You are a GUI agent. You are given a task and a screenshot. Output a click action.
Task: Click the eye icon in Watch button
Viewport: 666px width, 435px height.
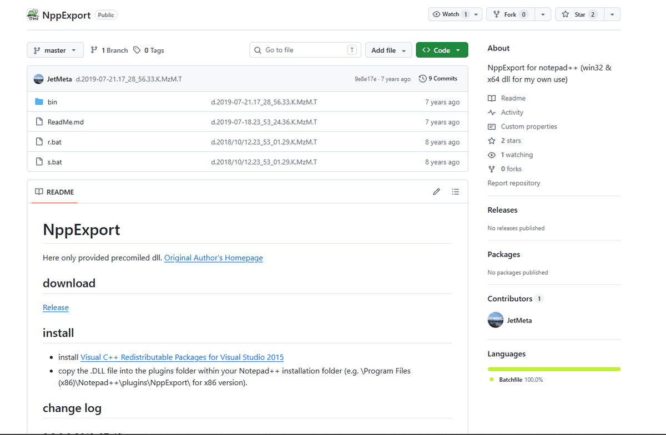[x=436, y=14]
